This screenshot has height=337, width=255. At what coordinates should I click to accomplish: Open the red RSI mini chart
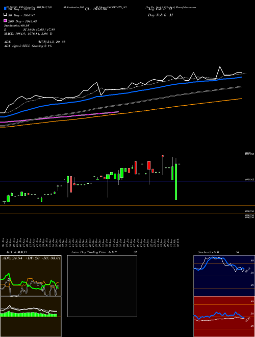point(224,317)
